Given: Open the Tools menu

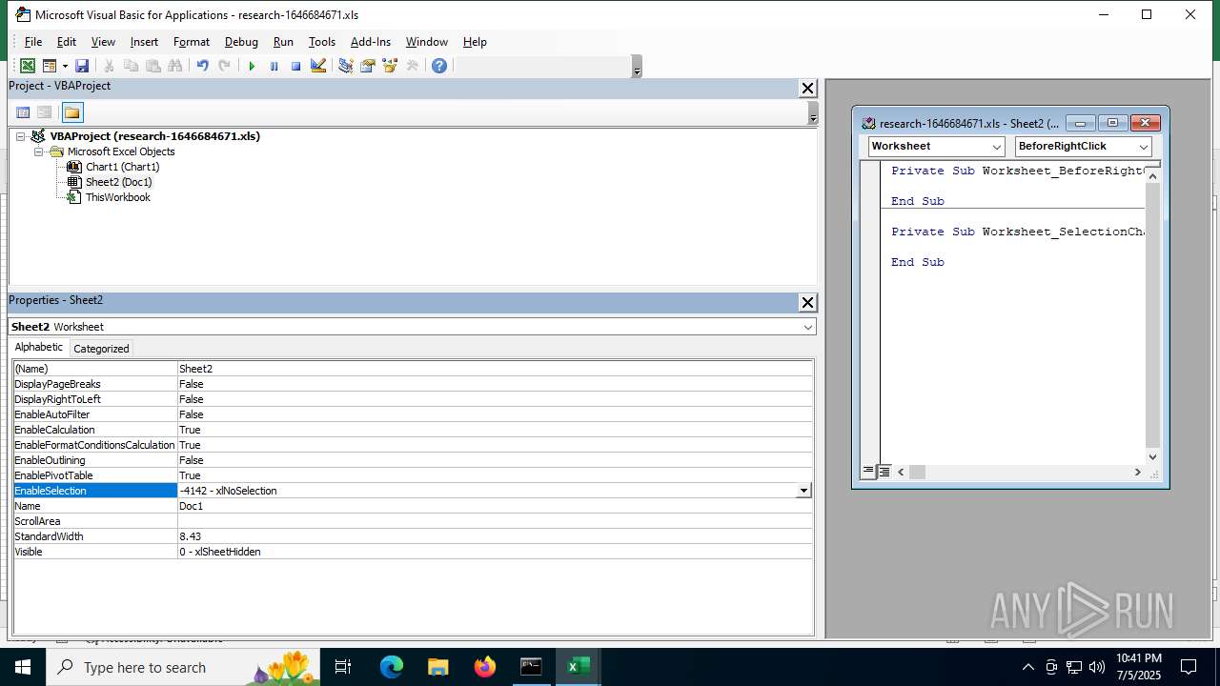Looking at the screenshot, I should point(322,42).
